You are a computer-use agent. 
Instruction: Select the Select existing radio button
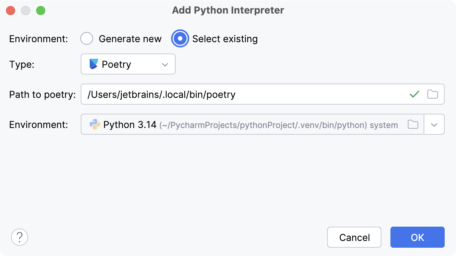(x=180, y=38)
